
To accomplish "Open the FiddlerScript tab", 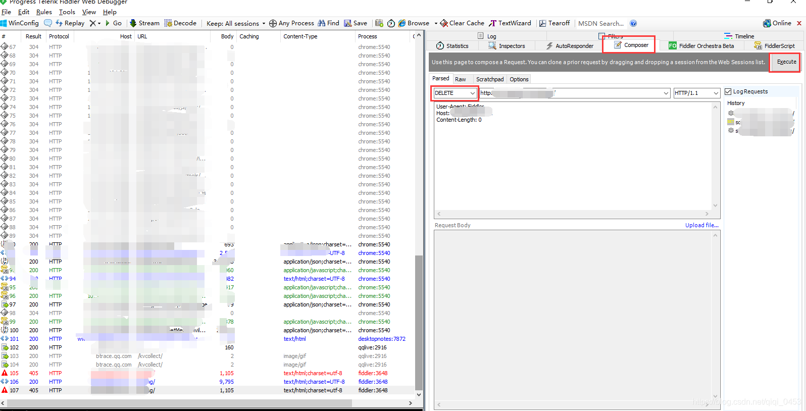I will click(775, 46).
